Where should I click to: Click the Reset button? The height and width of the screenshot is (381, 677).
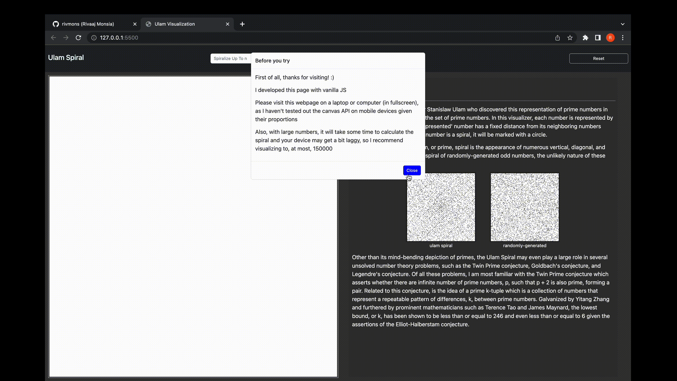(x=598, y=58)
